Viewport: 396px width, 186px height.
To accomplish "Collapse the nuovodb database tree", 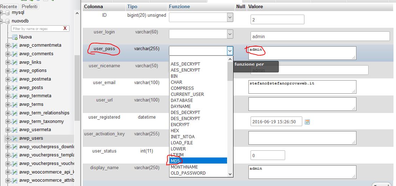I will click(x=1, y=21).
